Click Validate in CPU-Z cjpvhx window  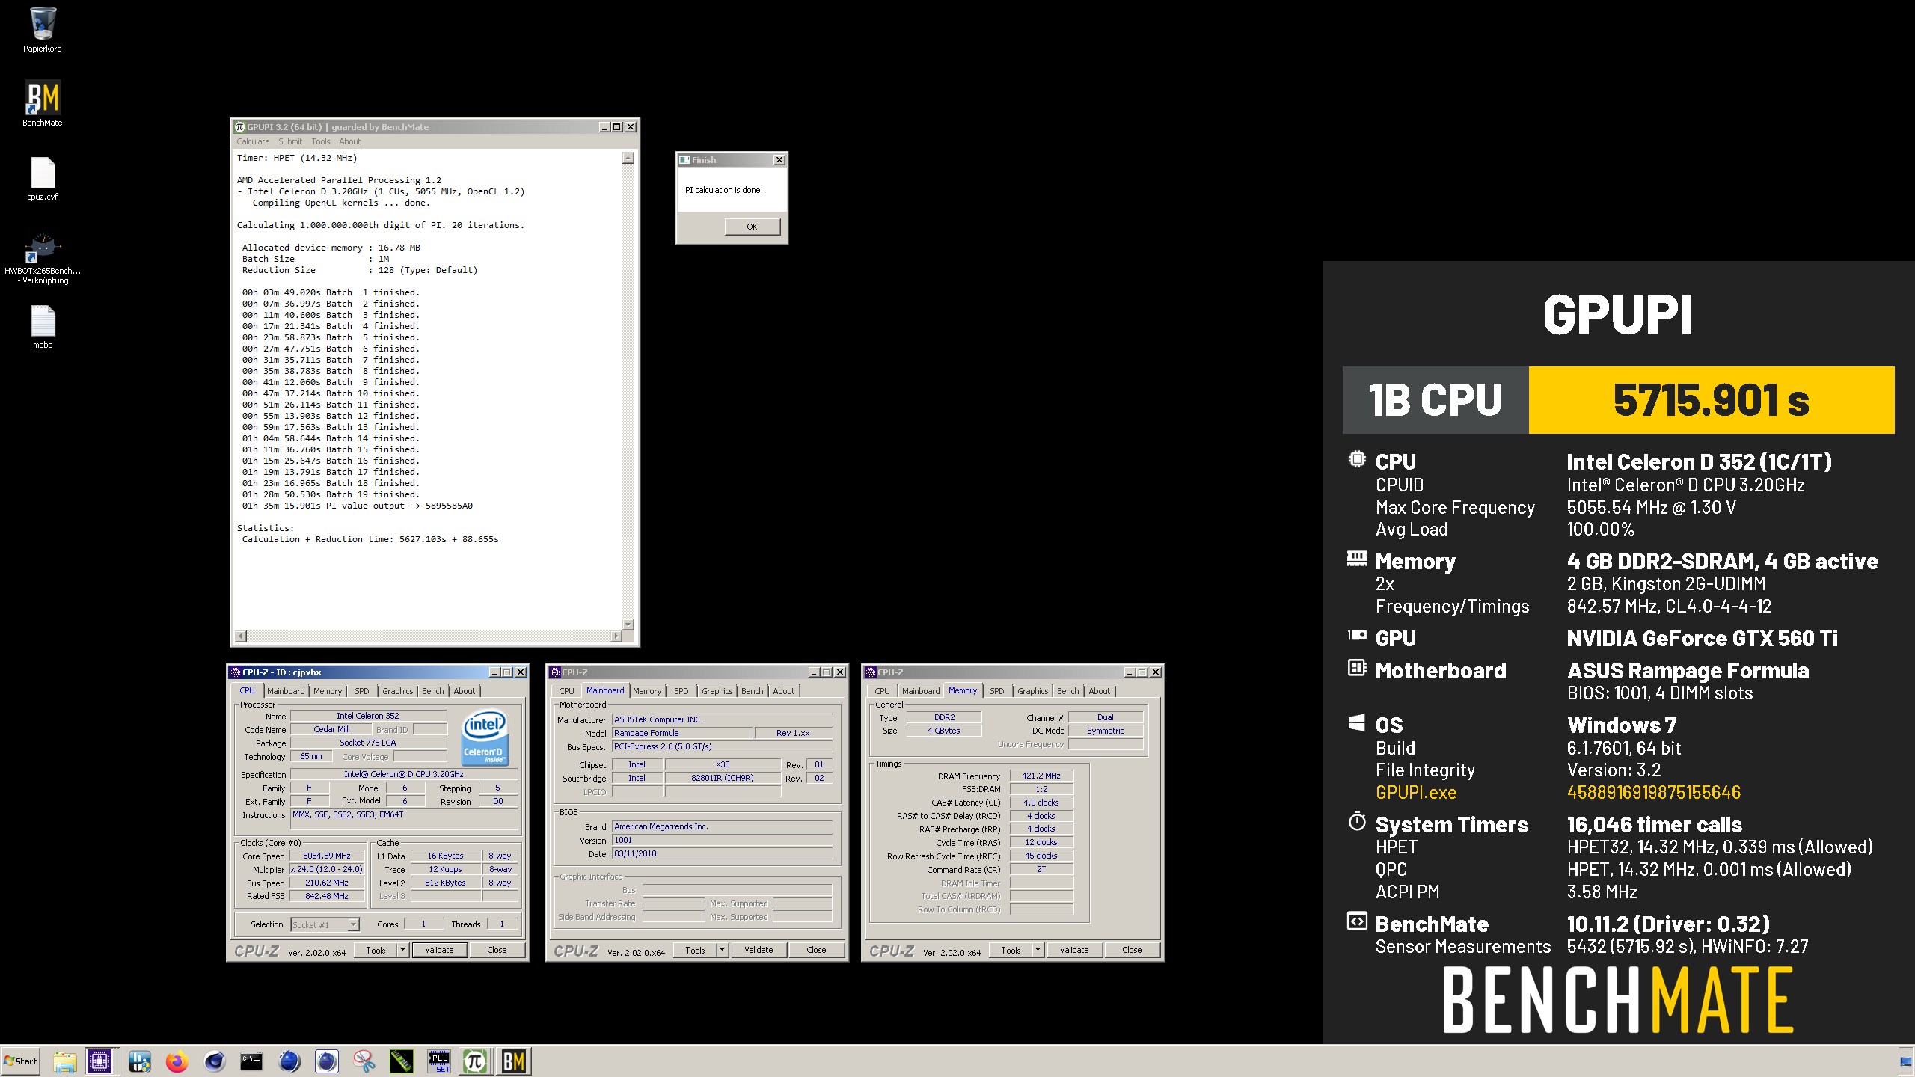click(x=439, y=950)
